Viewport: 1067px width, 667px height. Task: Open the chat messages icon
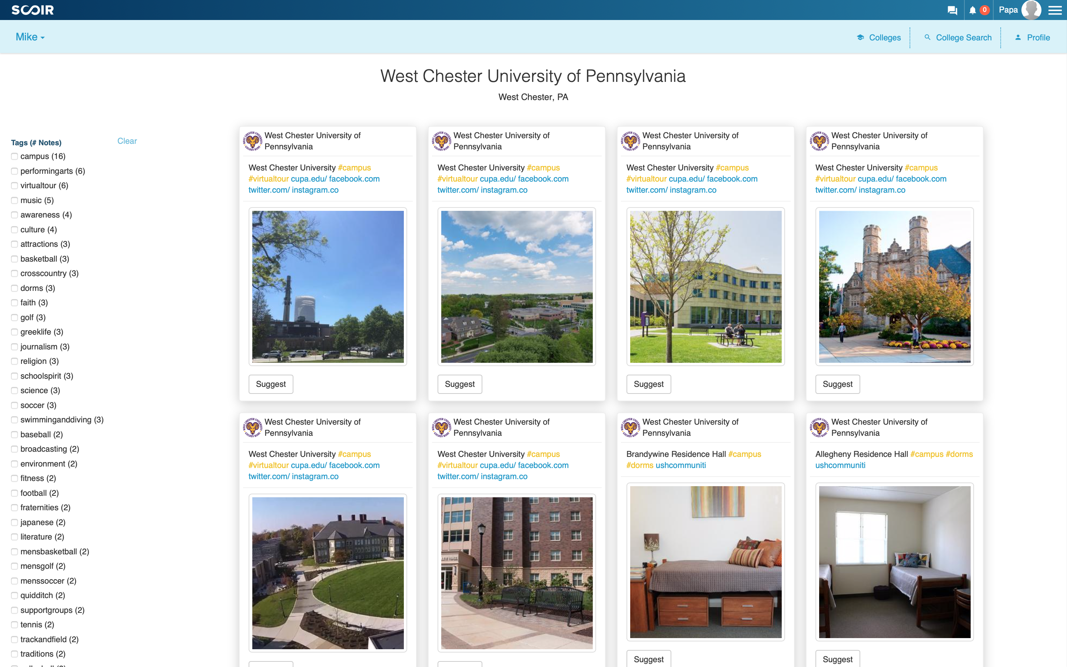[952, 10]
